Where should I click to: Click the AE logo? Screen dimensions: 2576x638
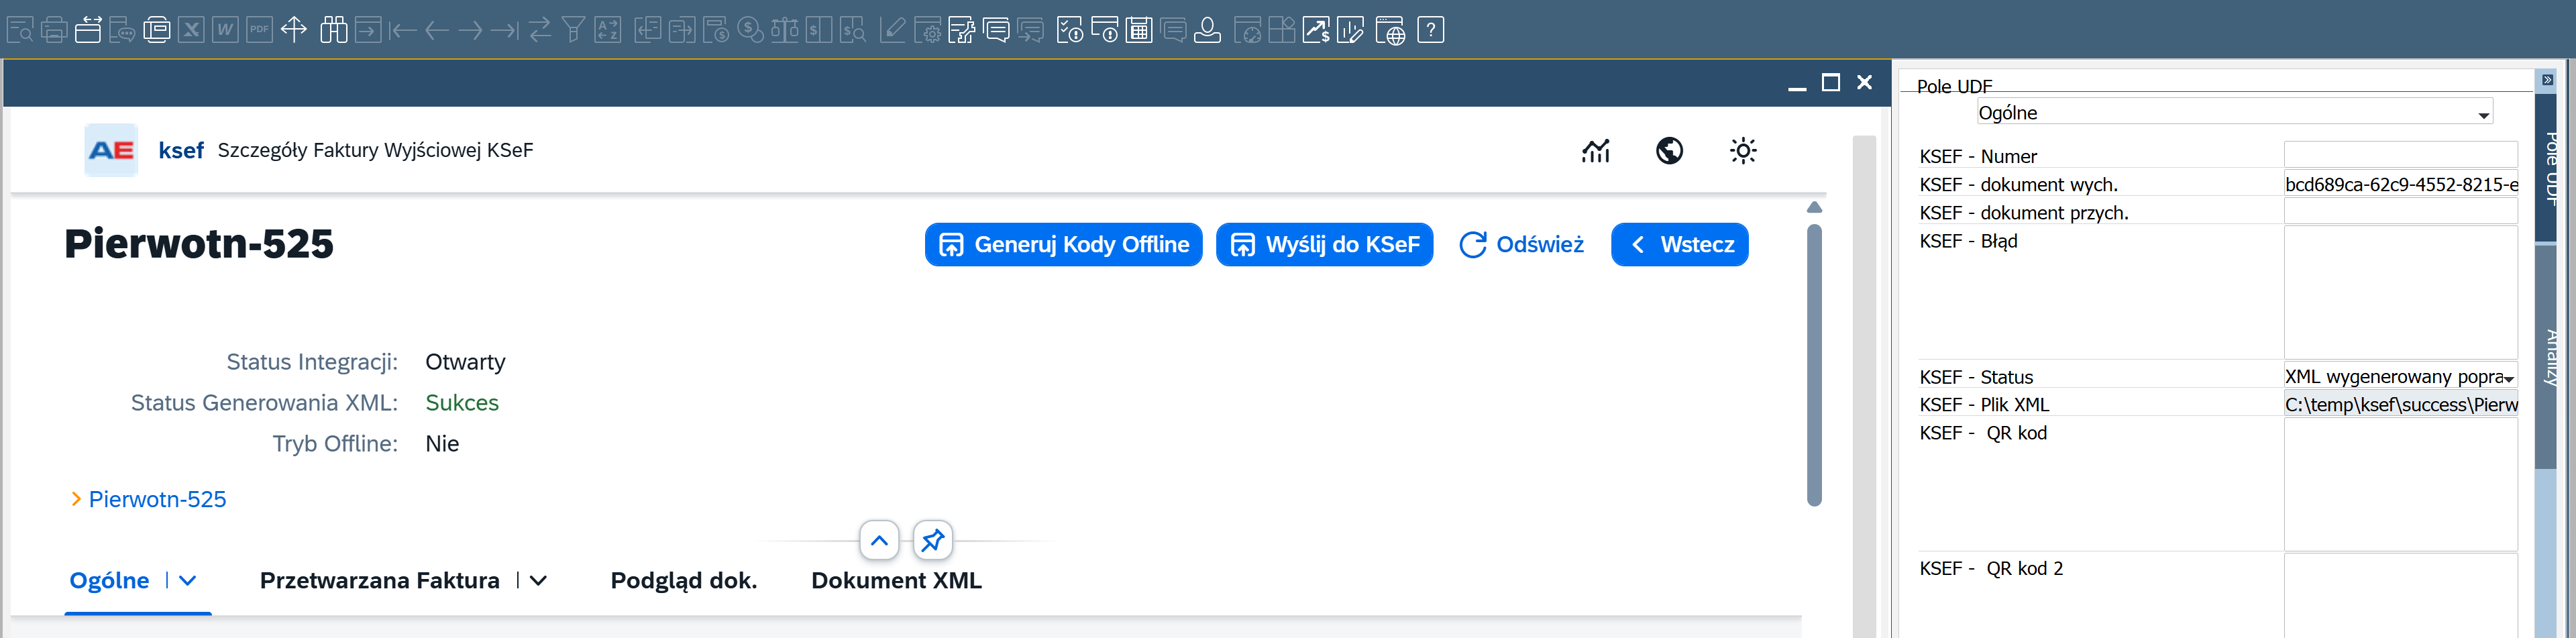click(111, 150)
